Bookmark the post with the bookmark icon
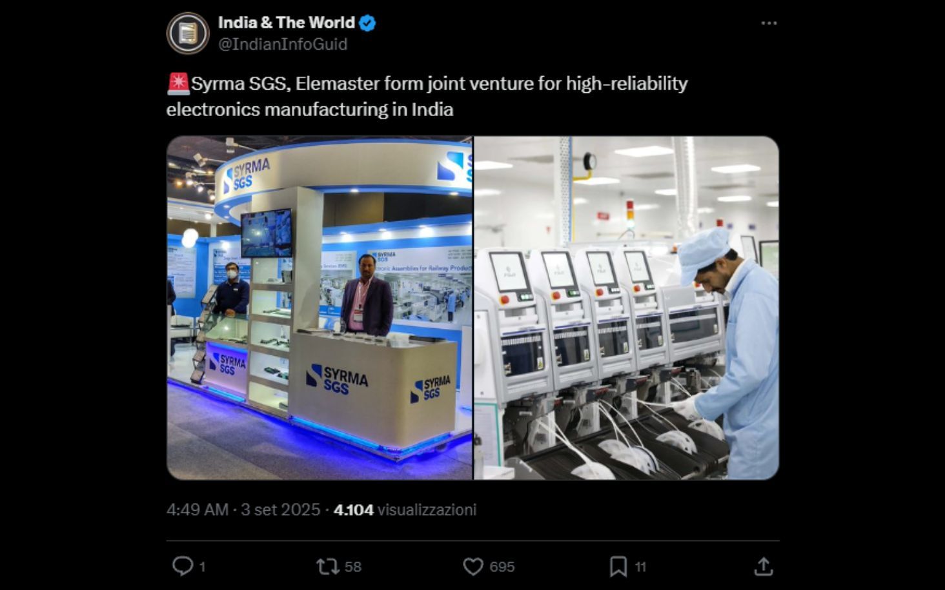 pyautogui.click(x=618, y=567)
